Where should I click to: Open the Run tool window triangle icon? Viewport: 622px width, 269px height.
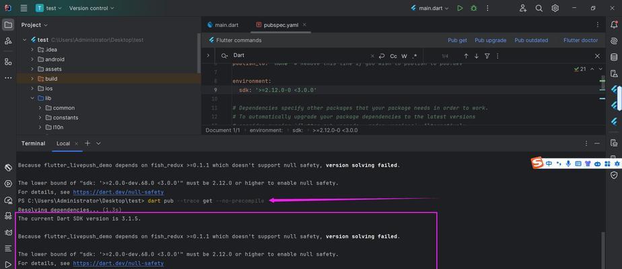[8, 264]
